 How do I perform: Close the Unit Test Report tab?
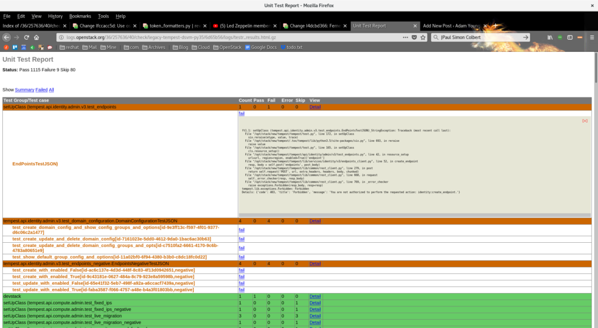tap(415, 26)
